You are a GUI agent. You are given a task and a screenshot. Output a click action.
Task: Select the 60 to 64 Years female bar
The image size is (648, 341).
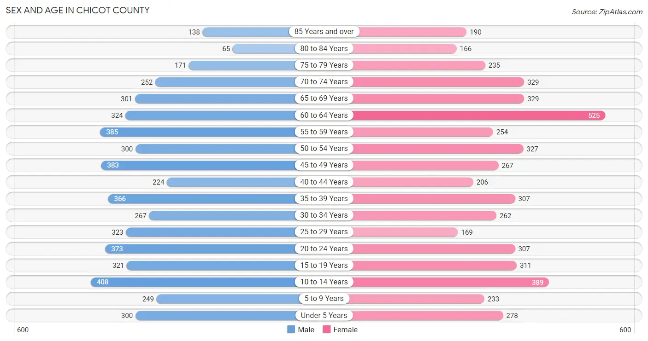point(477,115)
